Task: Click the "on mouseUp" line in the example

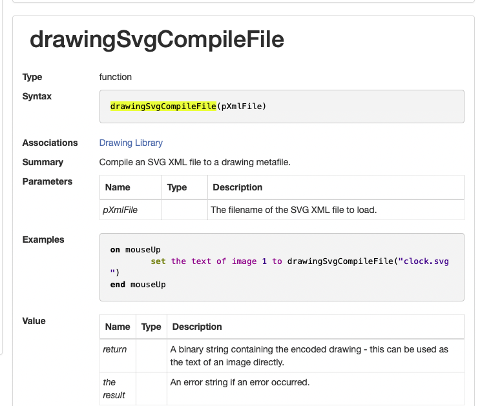Action: point(135,250)
